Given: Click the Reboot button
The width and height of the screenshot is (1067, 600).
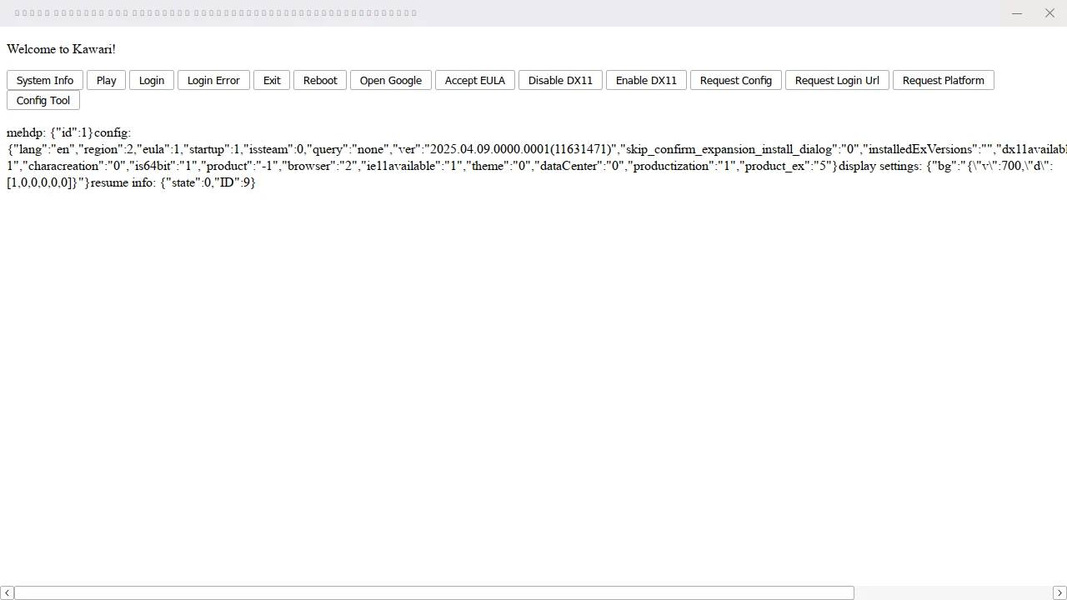Looking at the screenshot, I should [x=320, y=80].
